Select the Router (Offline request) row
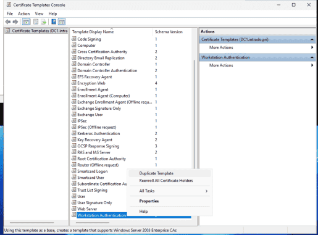Image resolution: width=318 pixels, height=235 pixels. tap(131, 165)
